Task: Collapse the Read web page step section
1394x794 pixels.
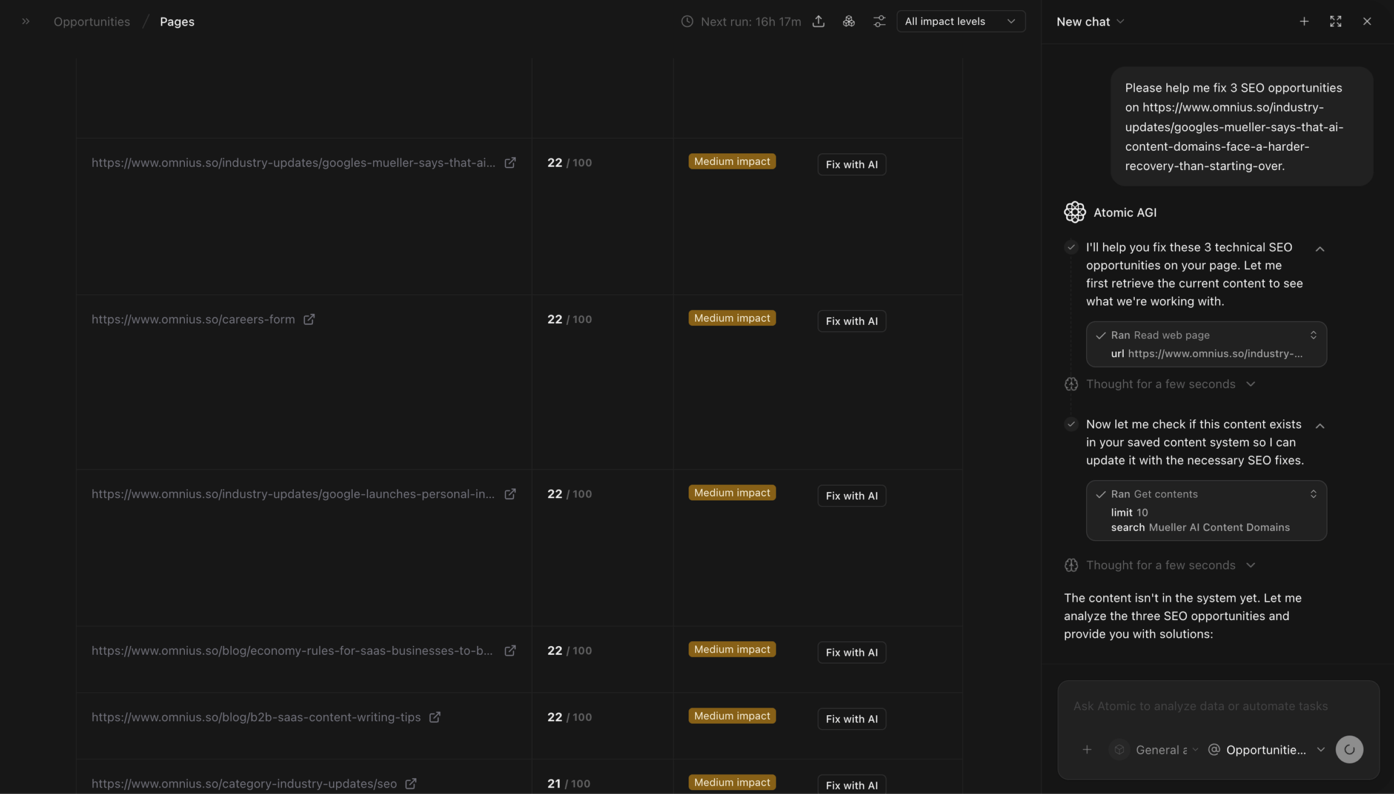Action: pos(1319,249)
